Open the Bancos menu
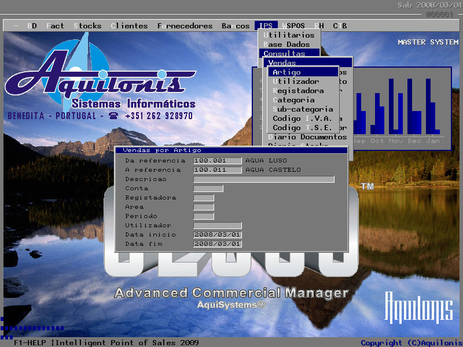 (x=236, y=26)
